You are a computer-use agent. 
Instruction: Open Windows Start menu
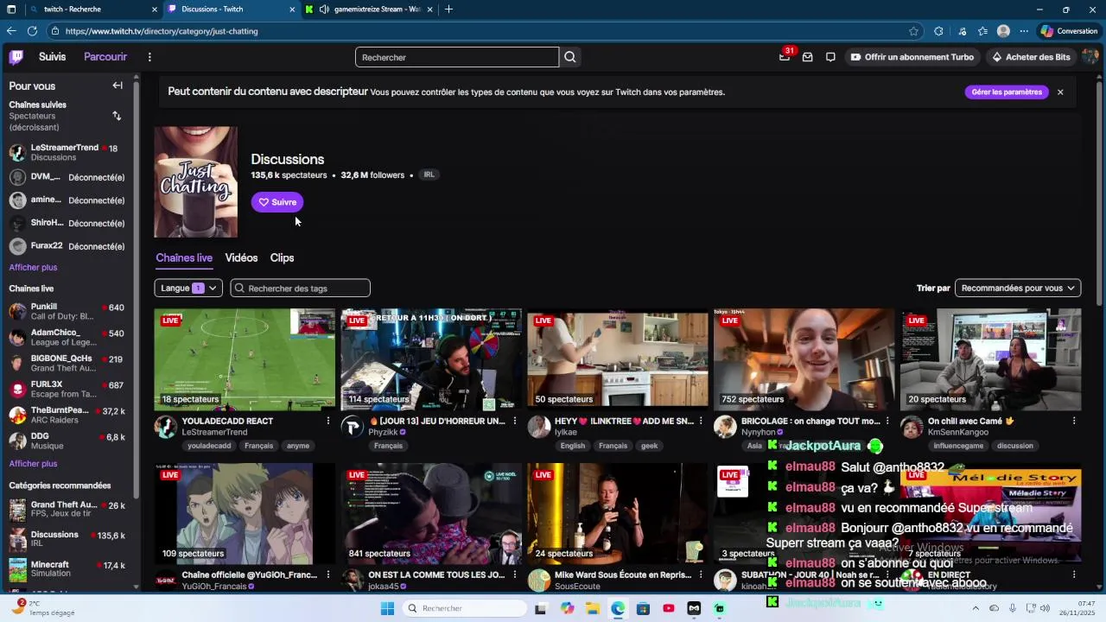pyautogui.click(x=388, y=609)
